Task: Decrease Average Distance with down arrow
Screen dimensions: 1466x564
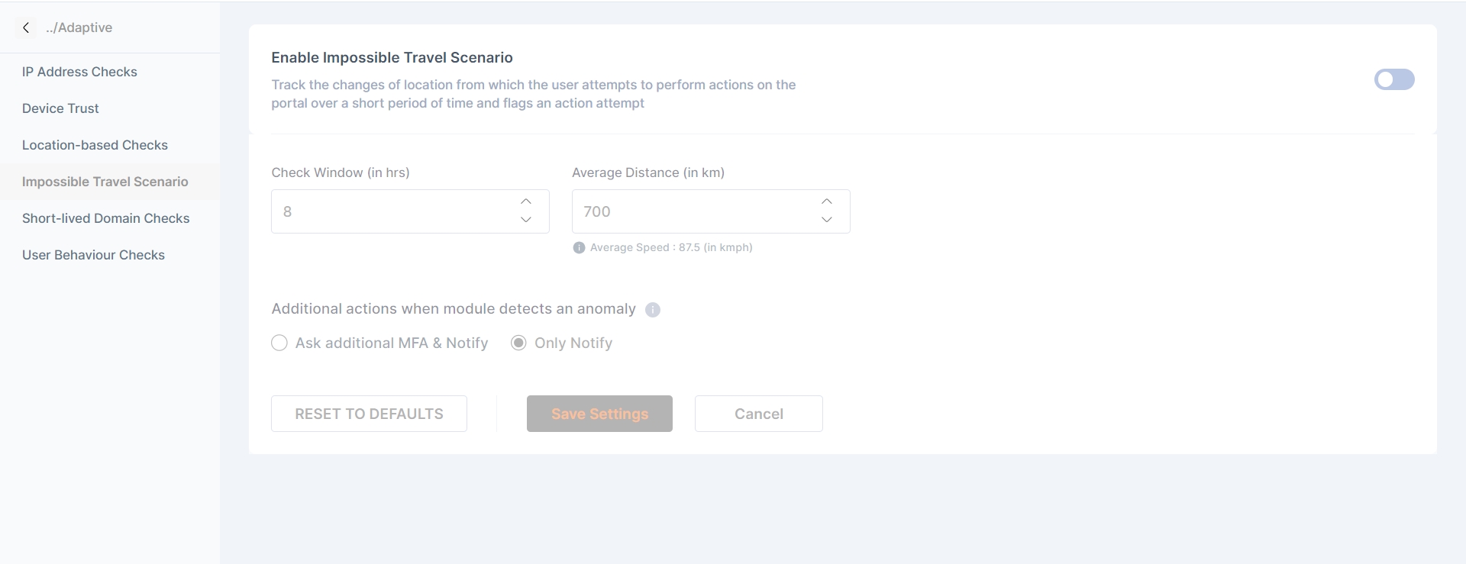Action: click(827, 220)
